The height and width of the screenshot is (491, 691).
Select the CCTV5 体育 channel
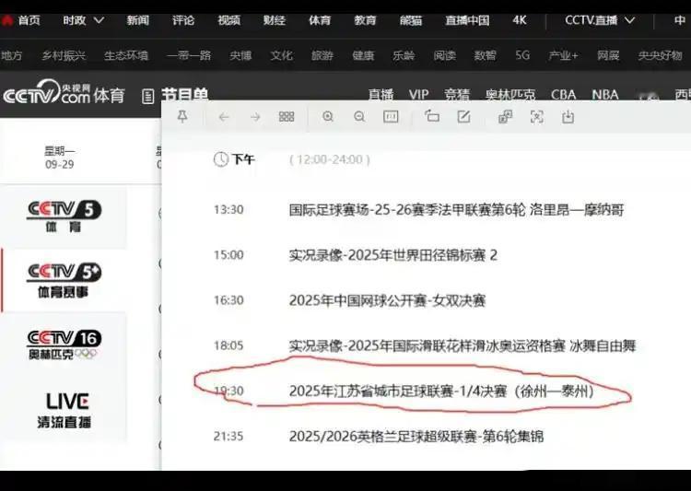coord(64,216)
